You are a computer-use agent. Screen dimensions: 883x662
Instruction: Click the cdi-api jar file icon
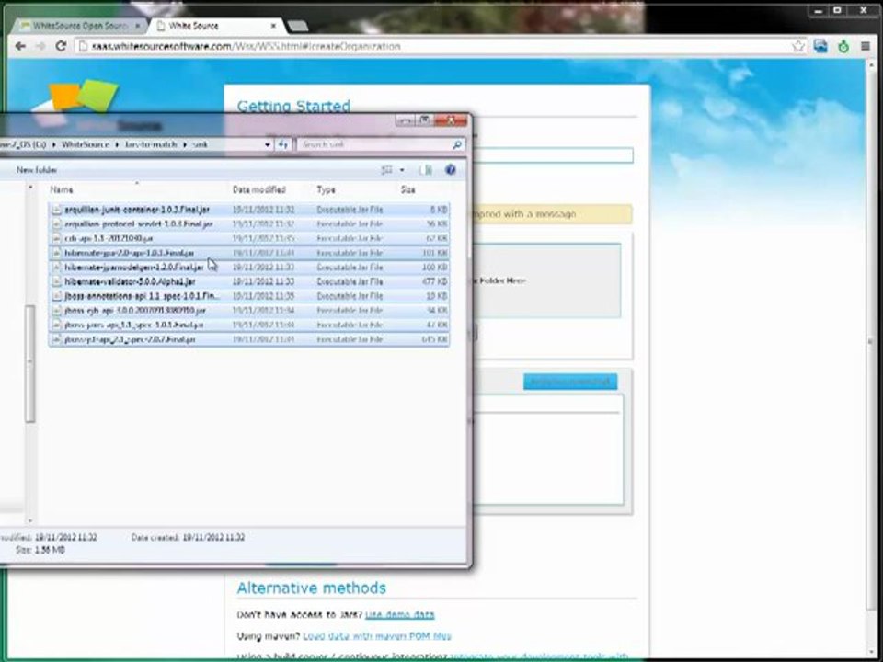[56, 239]
